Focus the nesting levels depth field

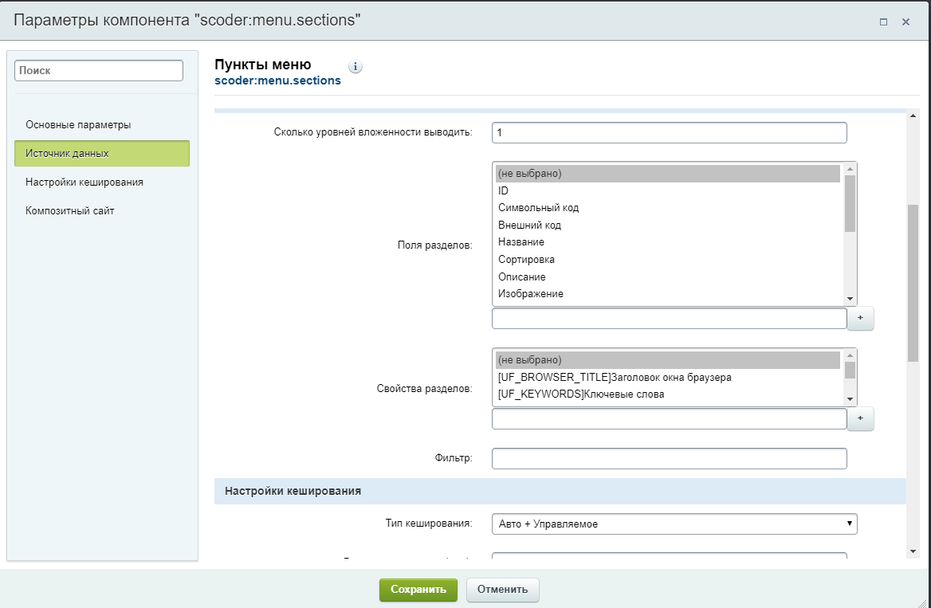[669, 132]
